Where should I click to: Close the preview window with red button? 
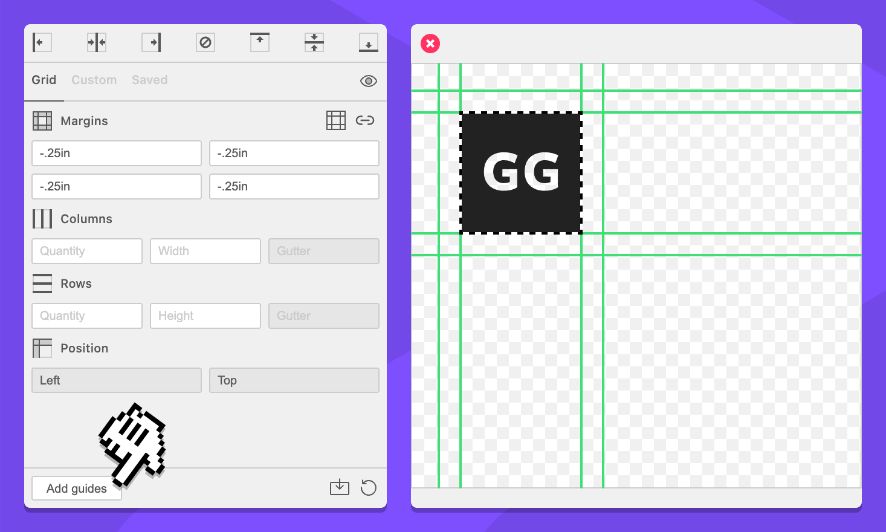pyautogui.click(x=430, y=44)
